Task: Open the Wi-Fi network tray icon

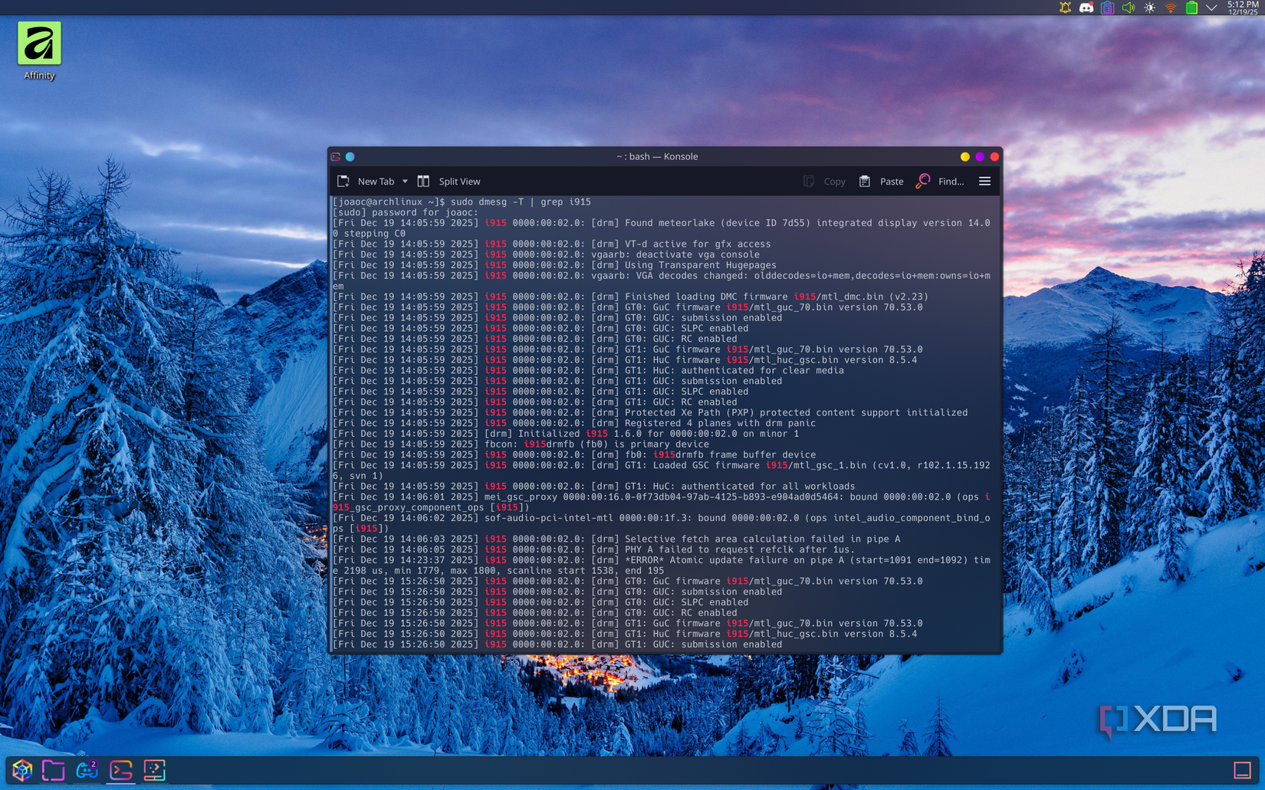Action: 1171,8
